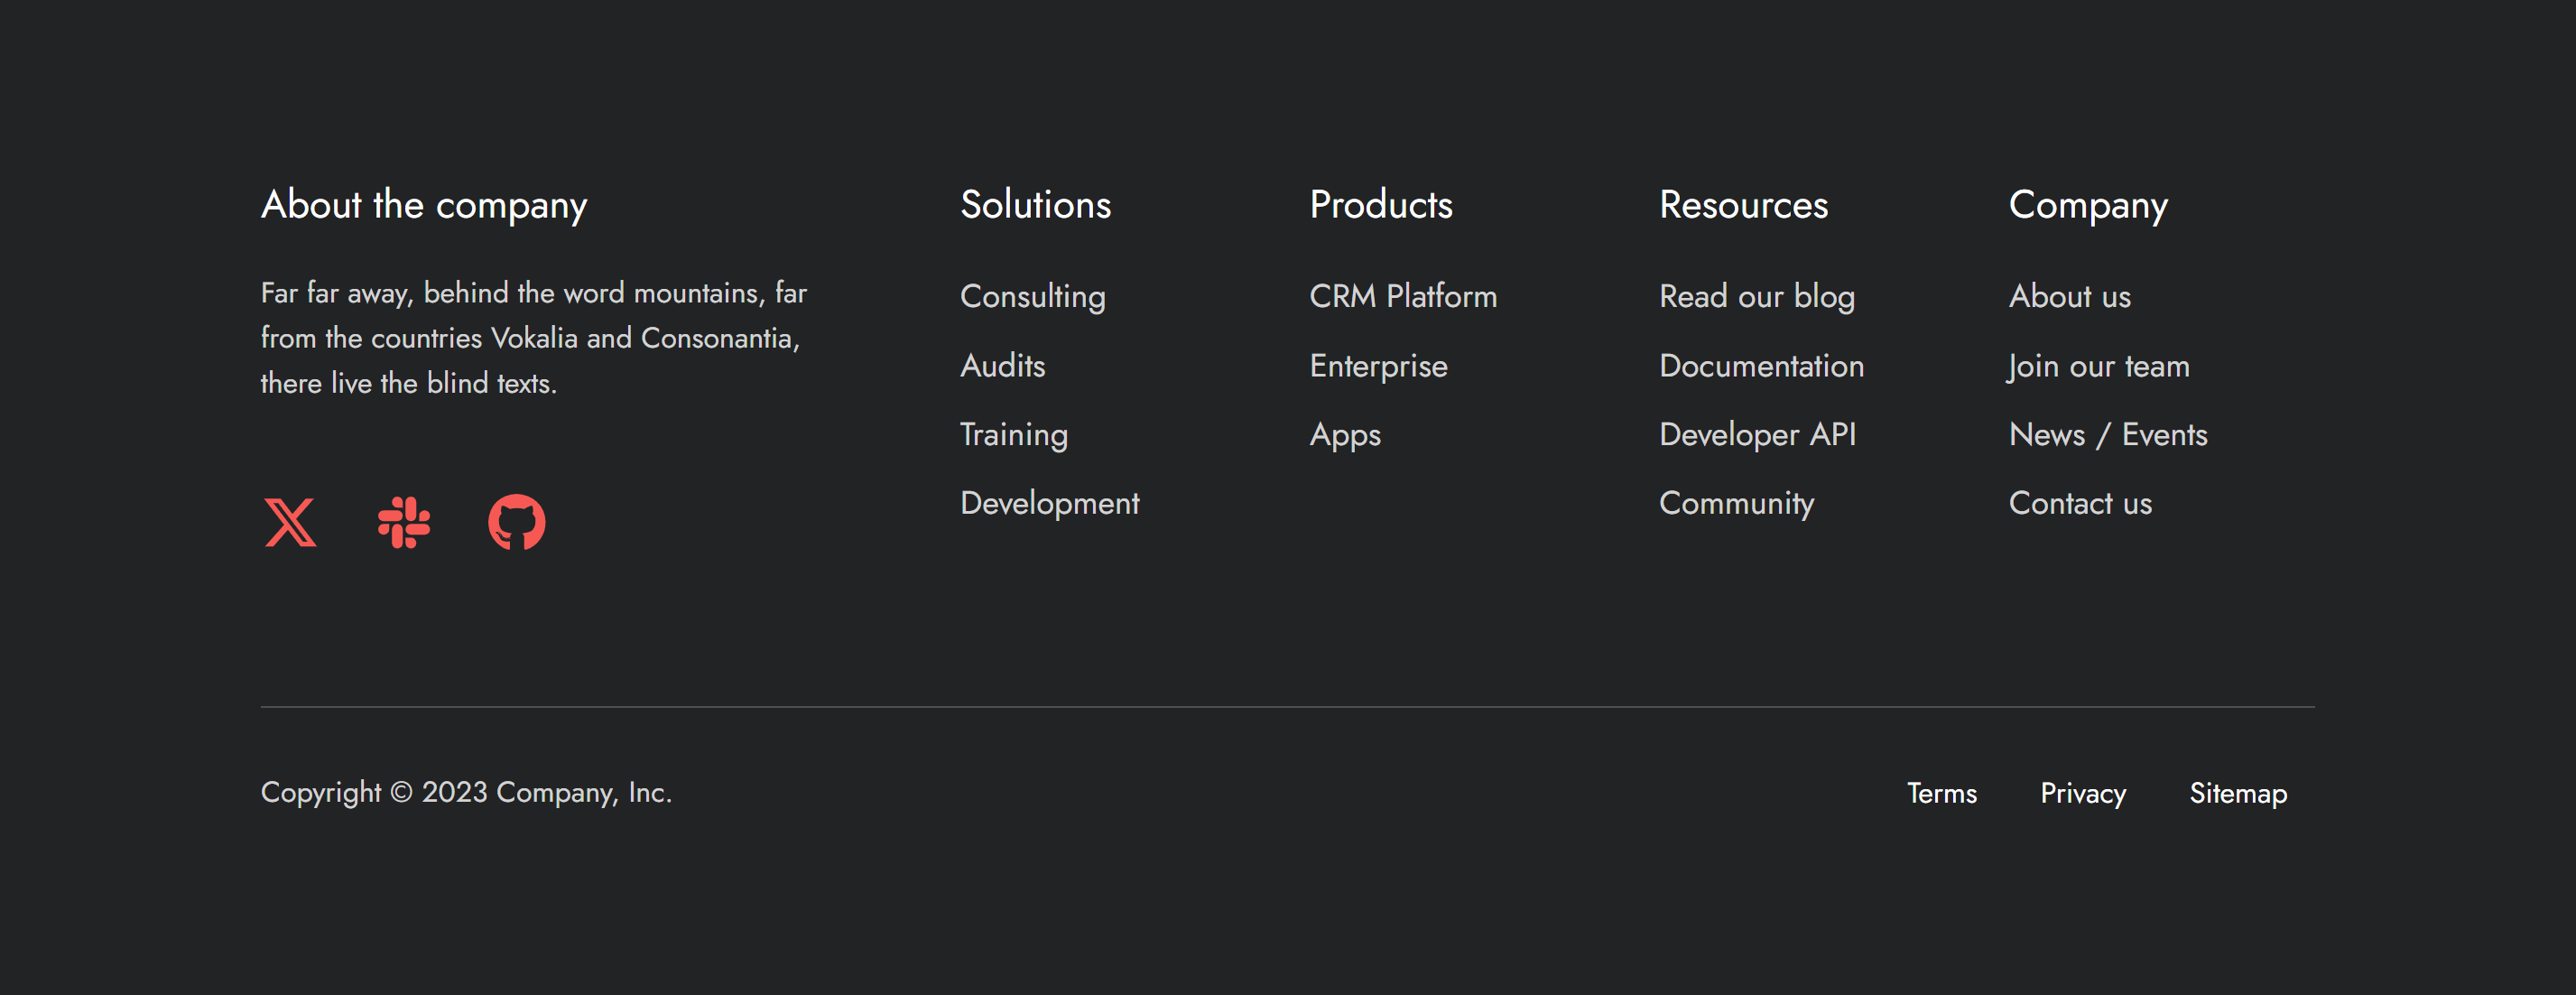2576x995 pixels.
Task: Open the Enterprise product link
Action: 1378,365
